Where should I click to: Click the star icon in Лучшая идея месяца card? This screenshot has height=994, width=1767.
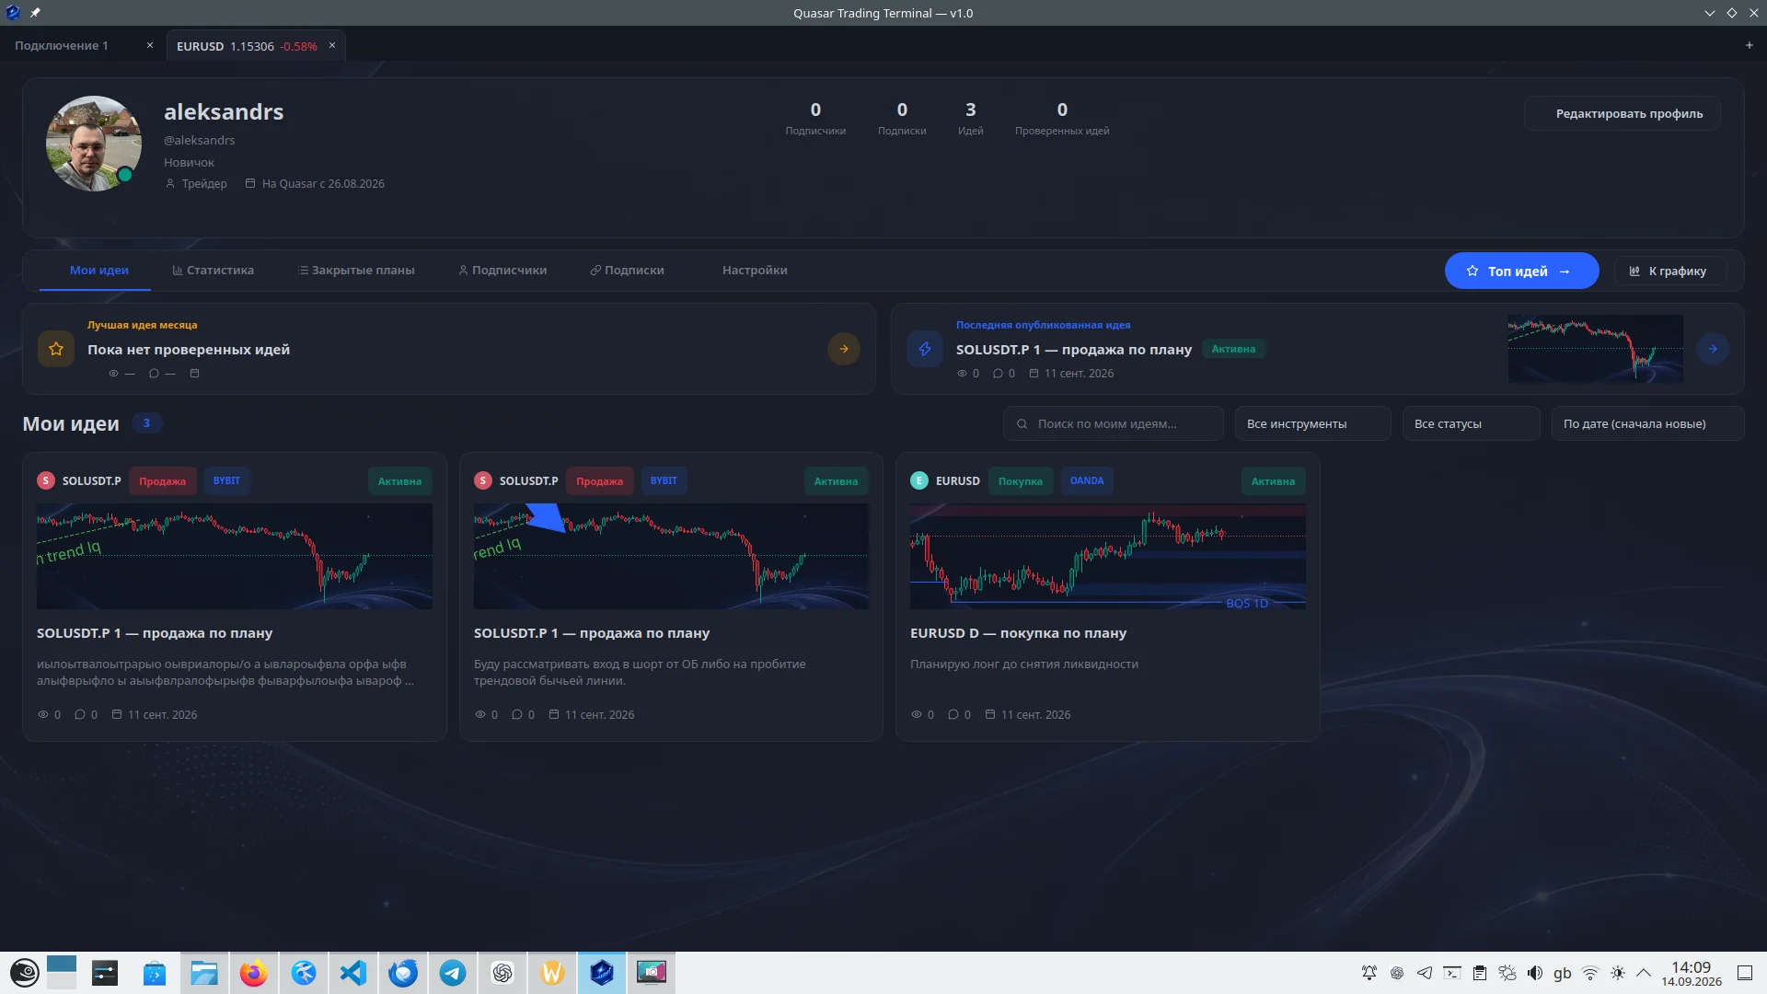coord(56,350)
